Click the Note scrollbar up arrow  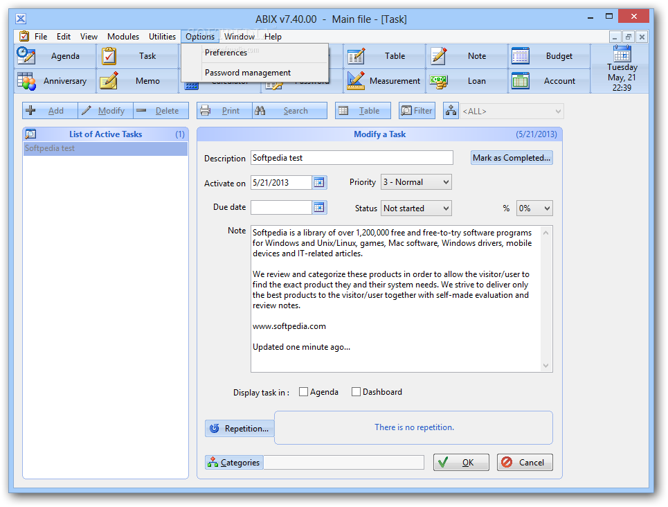(545, 233)
